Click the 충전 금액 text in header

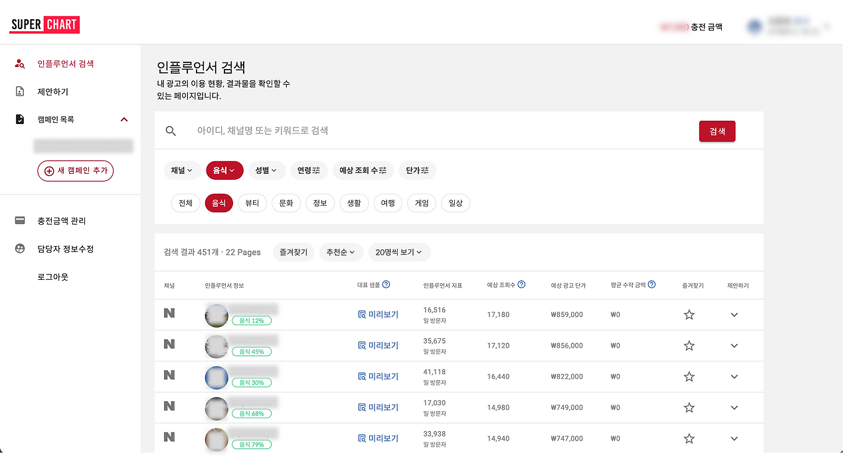707,27
